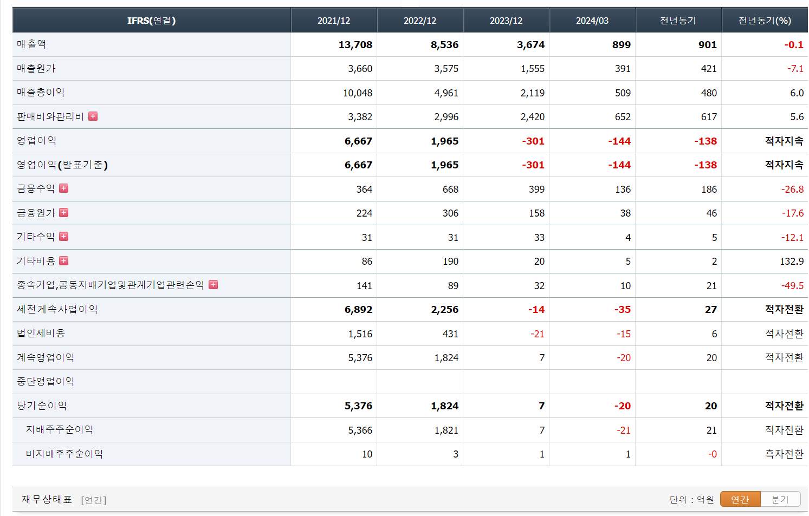Select the 법인세비용 row label
The image size is (809, 516).
41,333
